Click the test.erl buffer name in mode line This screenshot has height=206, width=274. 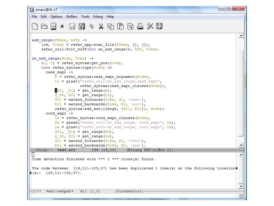point(67,150)
